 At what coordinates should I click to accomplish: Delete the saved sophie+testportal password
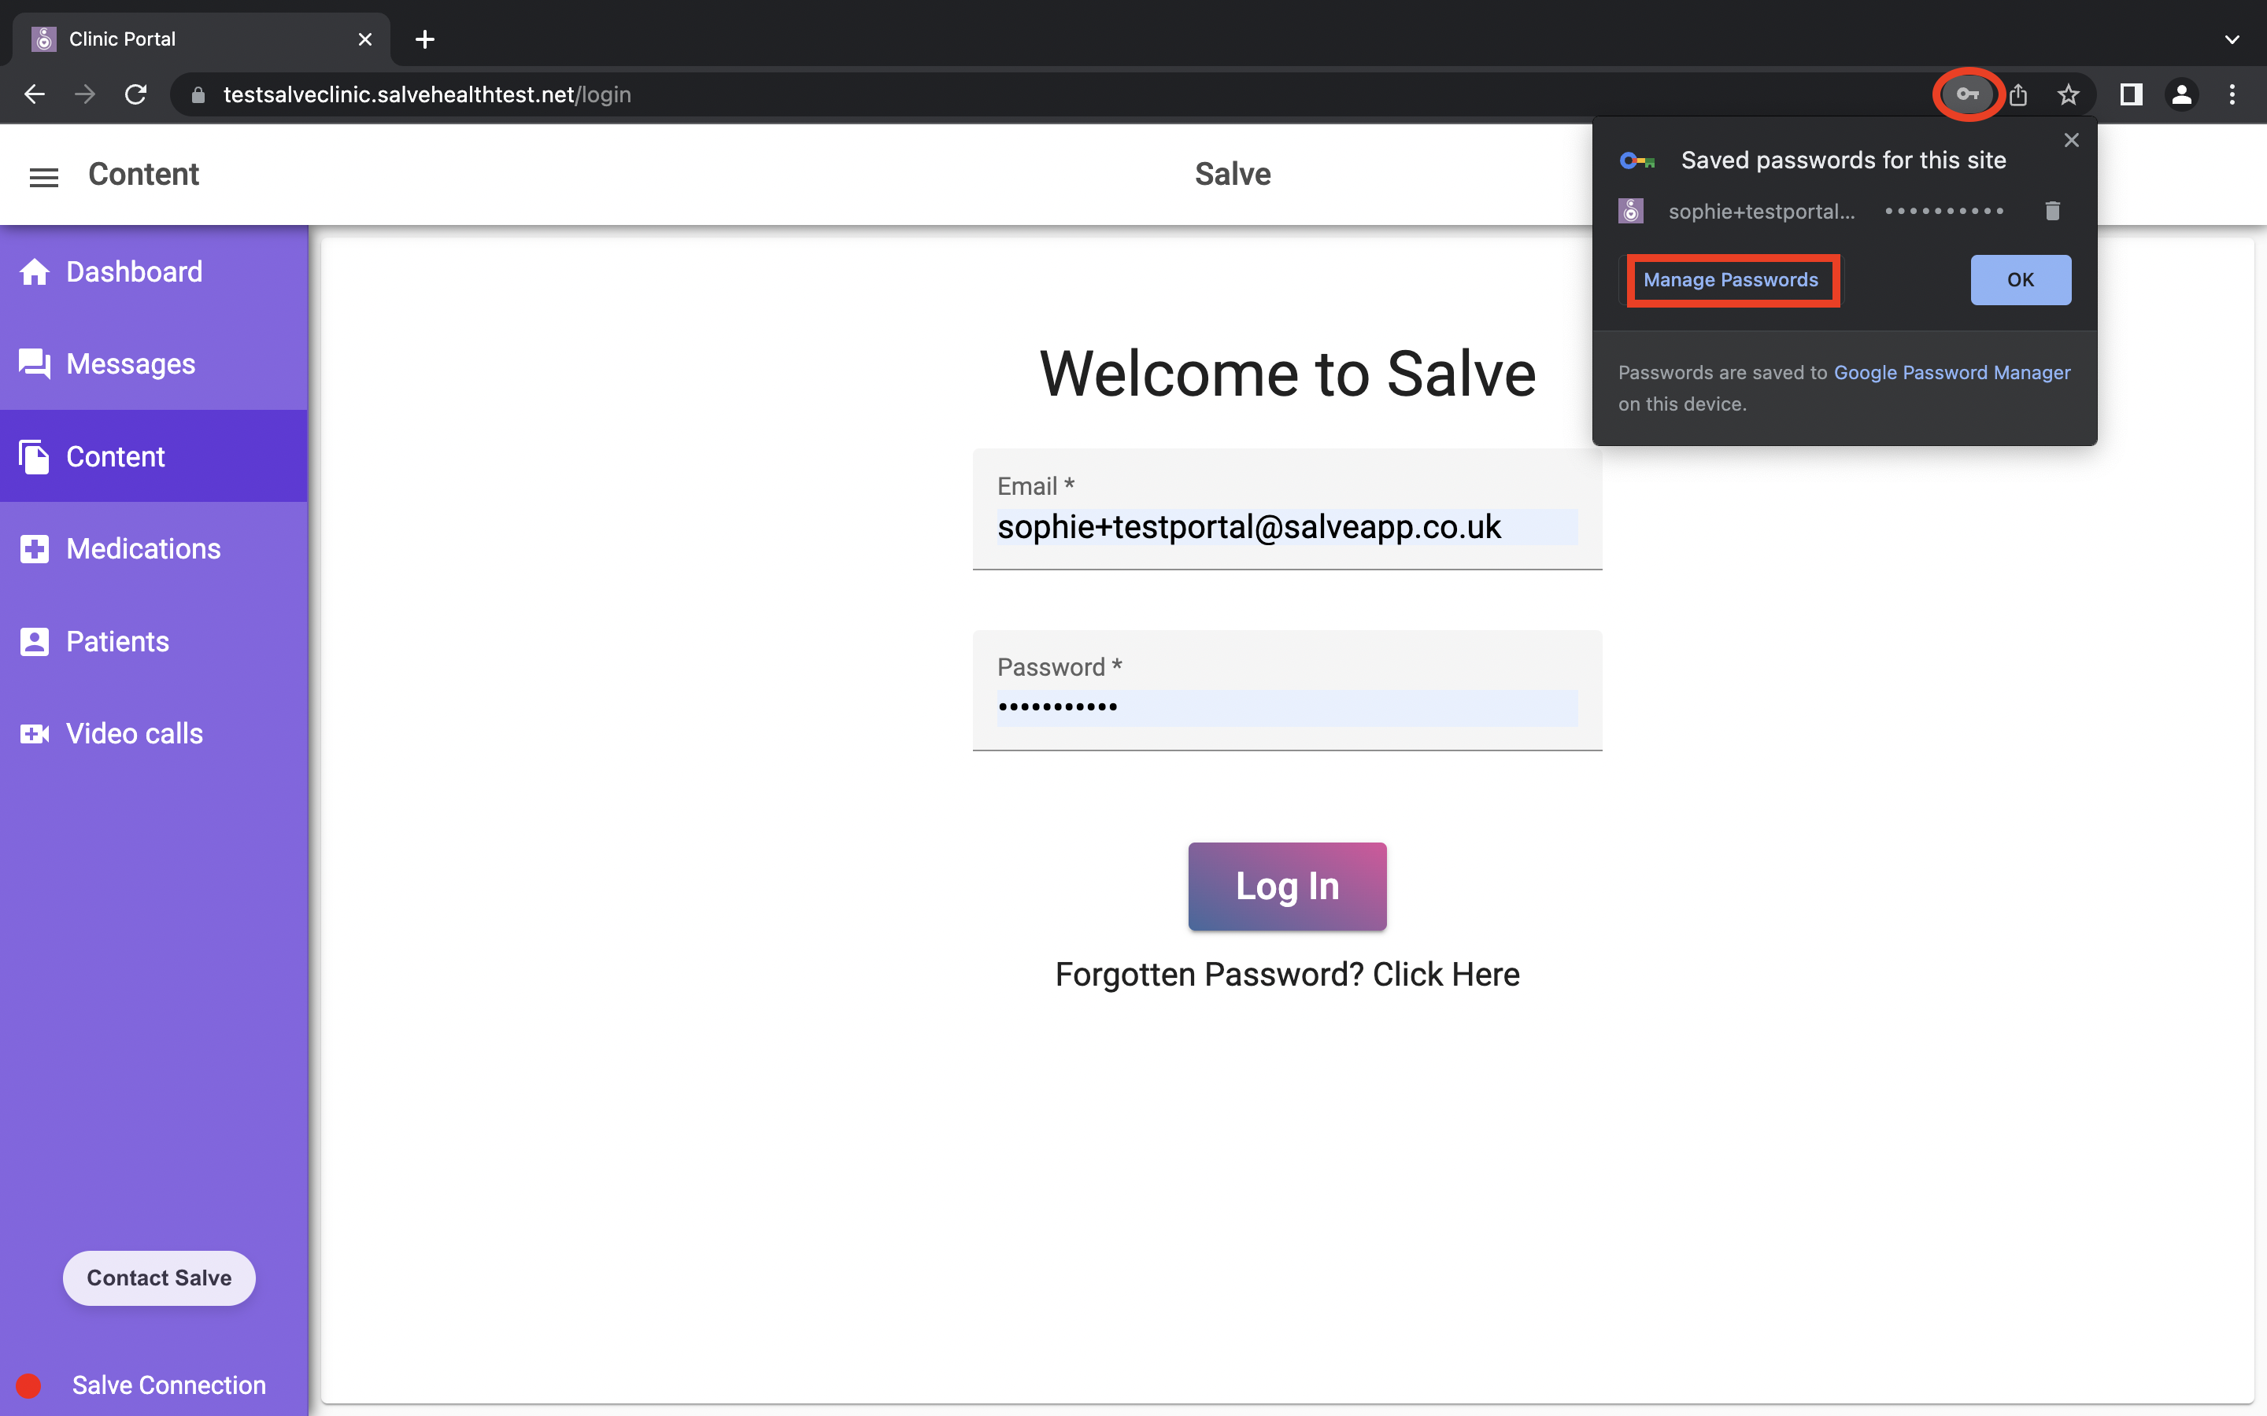[2051, 211]
